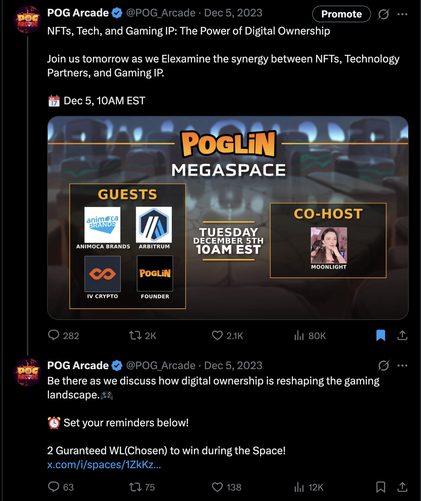Image resolution: width=421 pixels, height=501 pixels.
Task: Open POG Arcade profile avatar on first tweet
Action: pos(28,20)
